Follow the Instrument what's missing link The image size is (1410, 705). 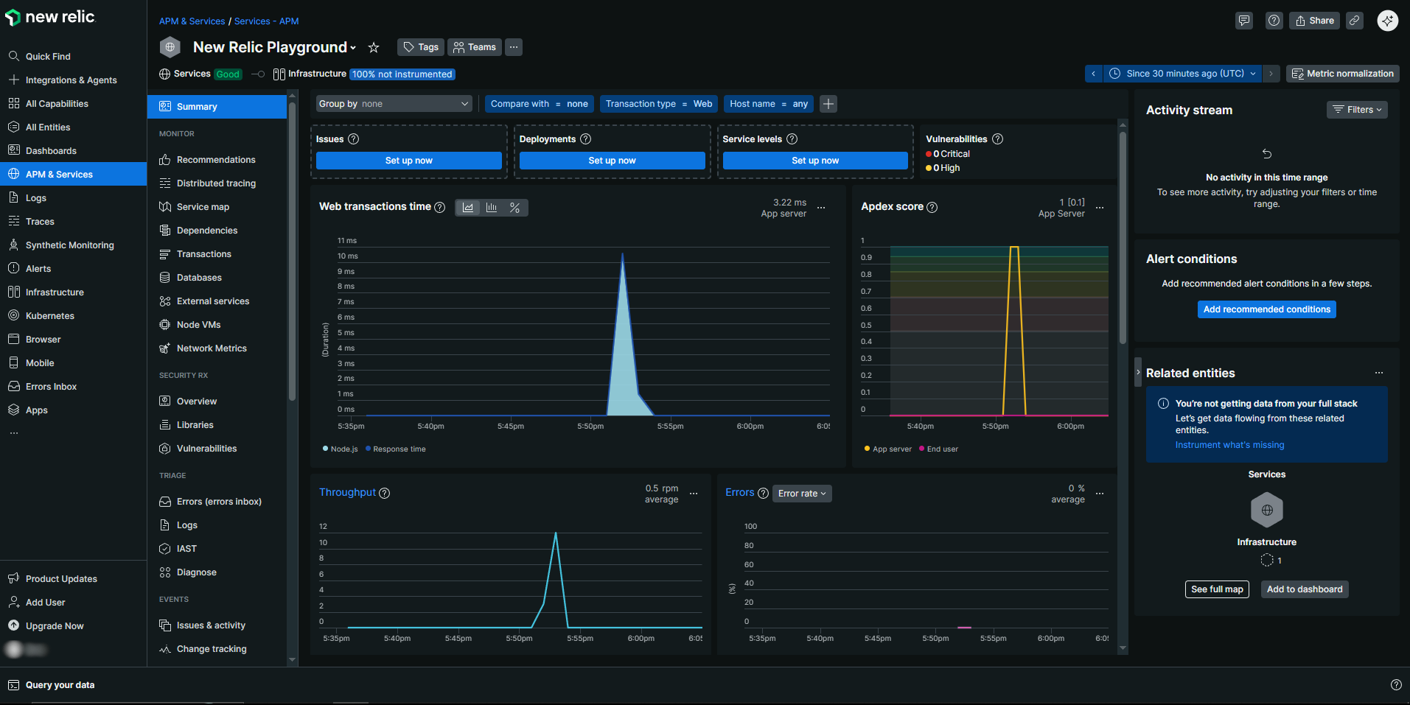click(1229, 445)
